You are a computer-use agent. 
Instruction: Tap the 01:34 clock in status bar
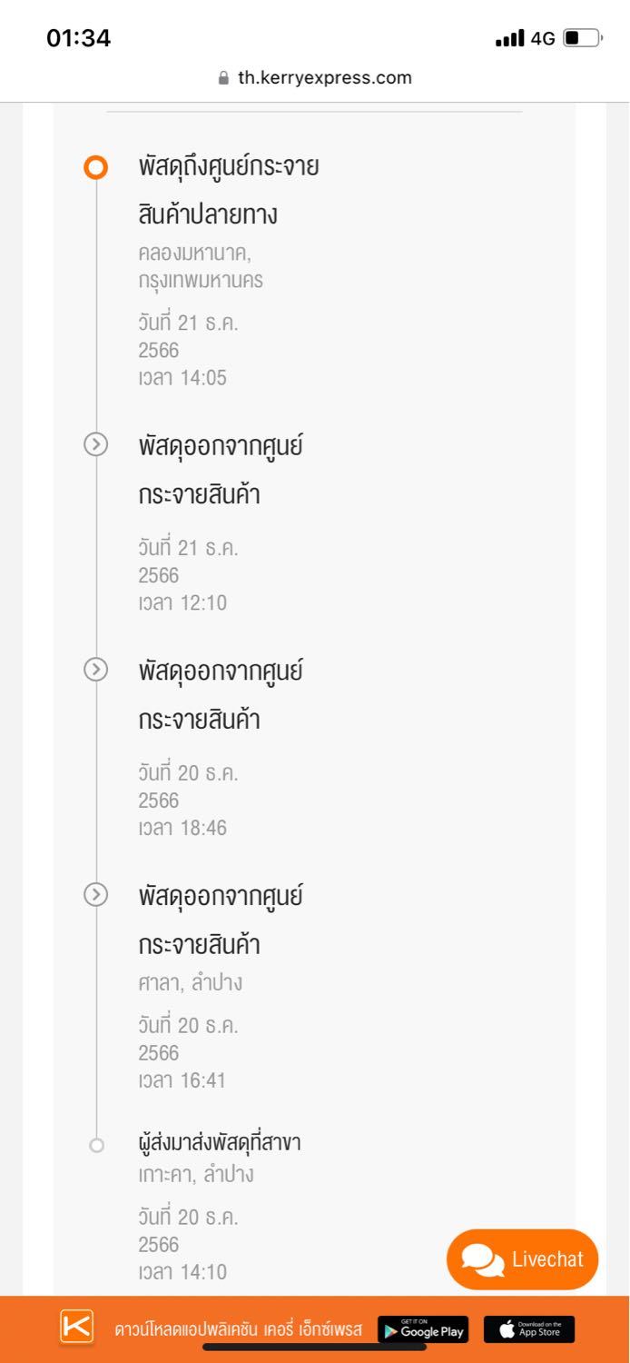tap(79, 38)
